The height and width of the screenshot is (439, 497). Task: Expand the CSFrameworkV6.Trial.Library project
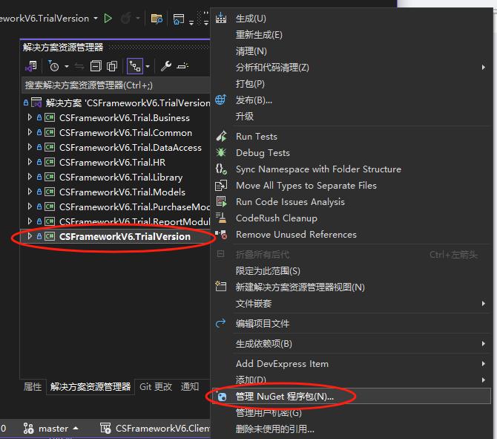[30, 177]
